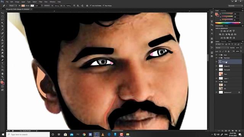Open pen options gear icon

[87, 6]
